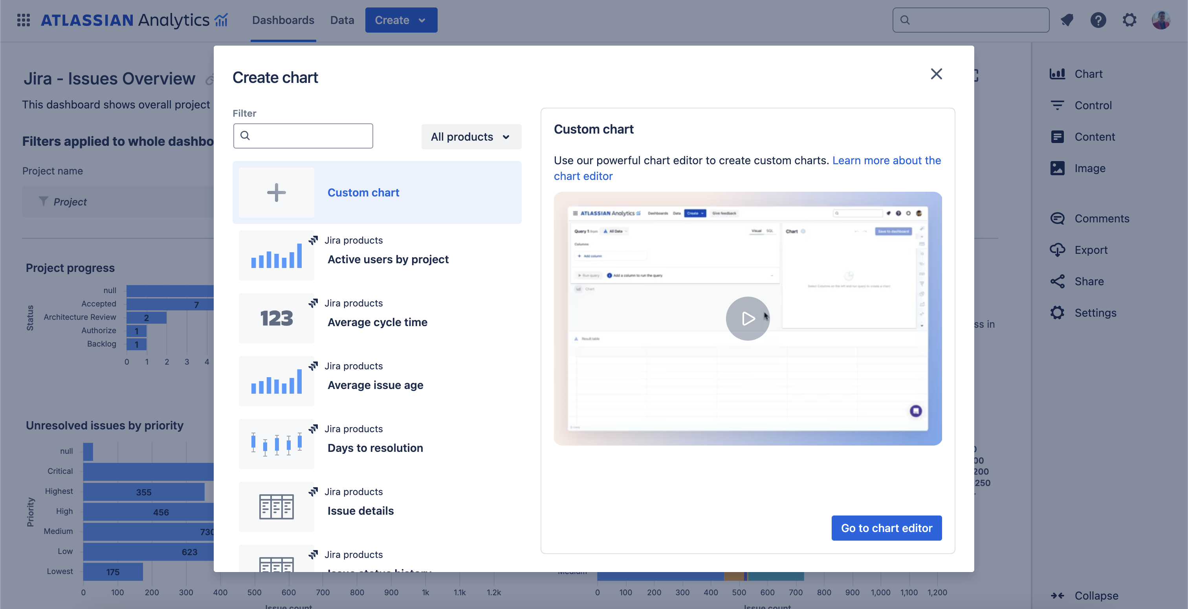Add an Image from the sidebar
The height and width of the screenshot is (609, 1188).
click(x=1078, y=168)
